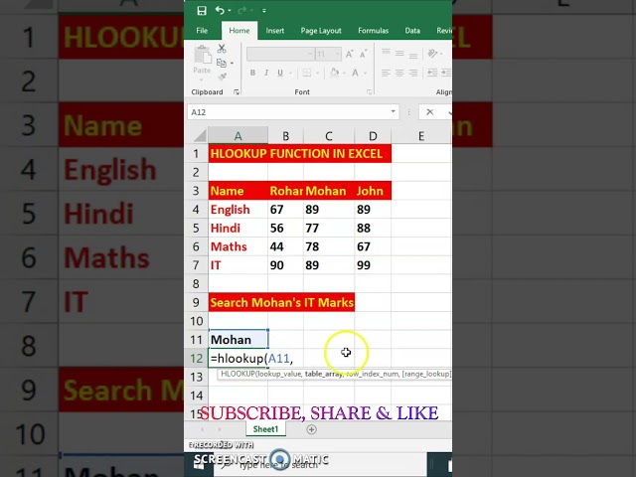636x477 pixels.
Task: Click the Center alignment icon
Action: [x=399, y=73]
